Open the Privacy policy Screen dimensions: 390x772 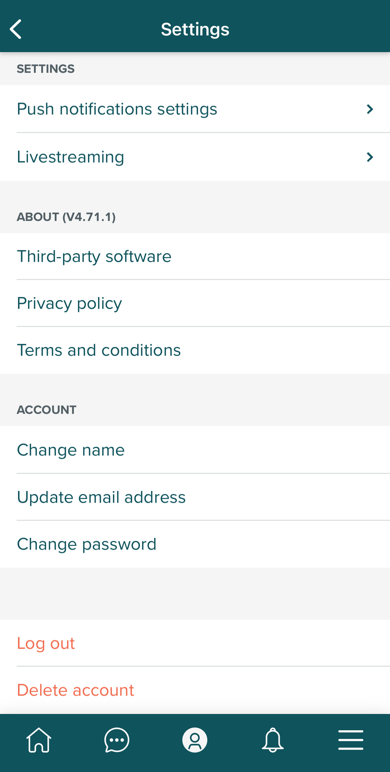(x=70, y=303)
